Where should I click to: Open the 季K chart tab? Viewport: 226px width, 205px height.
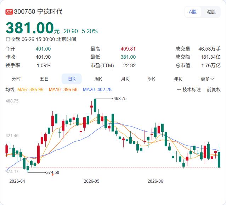click(151, 79)
